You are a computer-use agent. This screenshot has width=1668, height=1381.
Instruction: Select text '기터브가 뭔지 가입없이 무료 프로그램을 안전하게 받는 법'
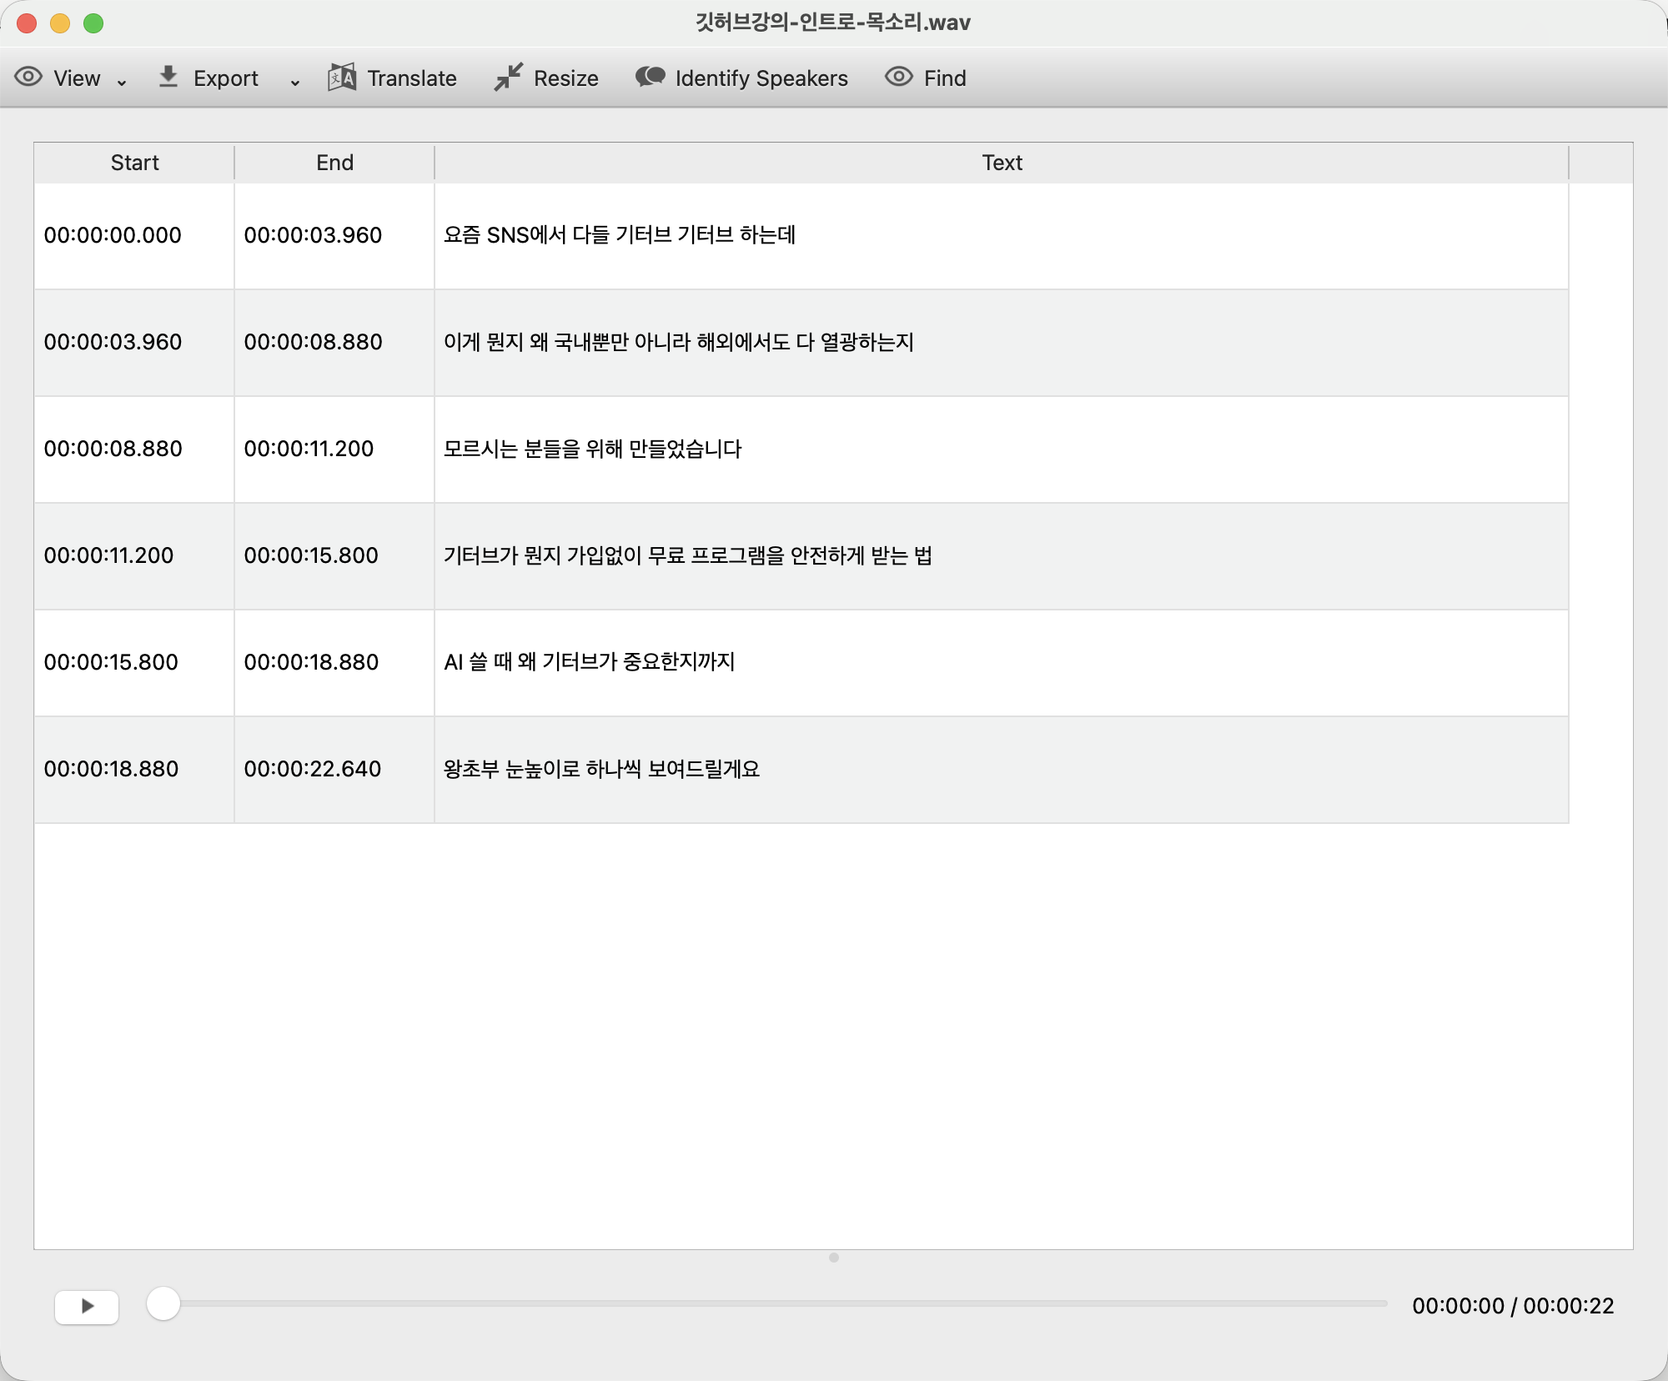point(688,555)
